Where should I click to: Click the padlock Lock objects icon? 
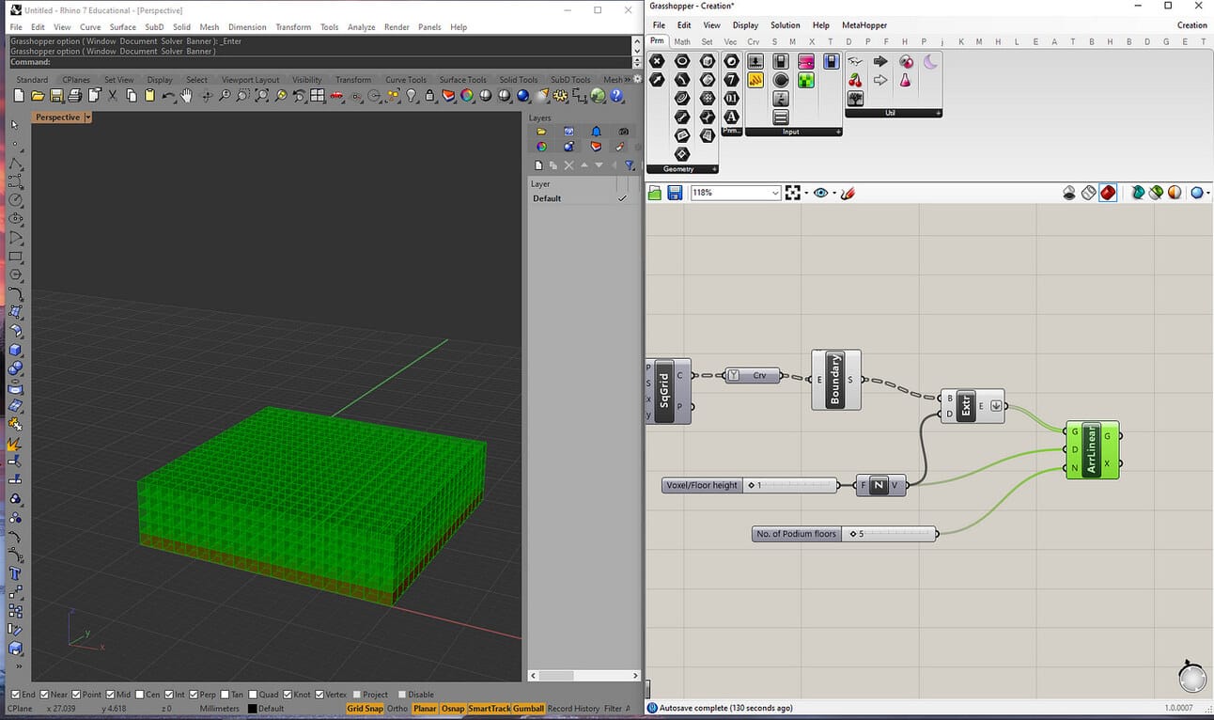429,96
